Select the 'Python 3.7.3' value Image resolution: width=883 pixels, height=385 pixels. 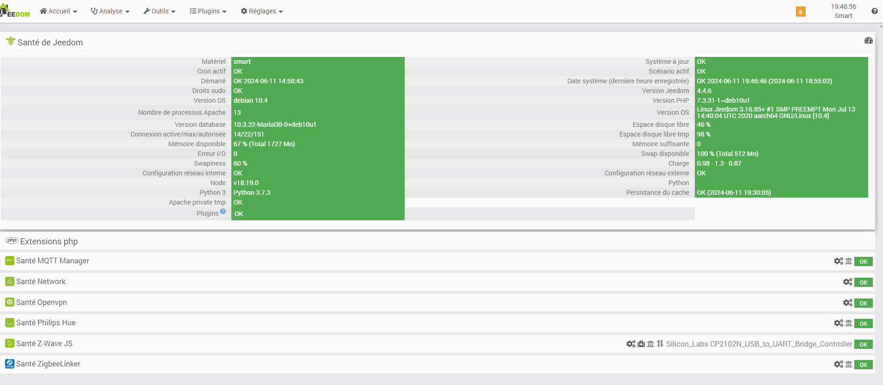pos(252,192)
